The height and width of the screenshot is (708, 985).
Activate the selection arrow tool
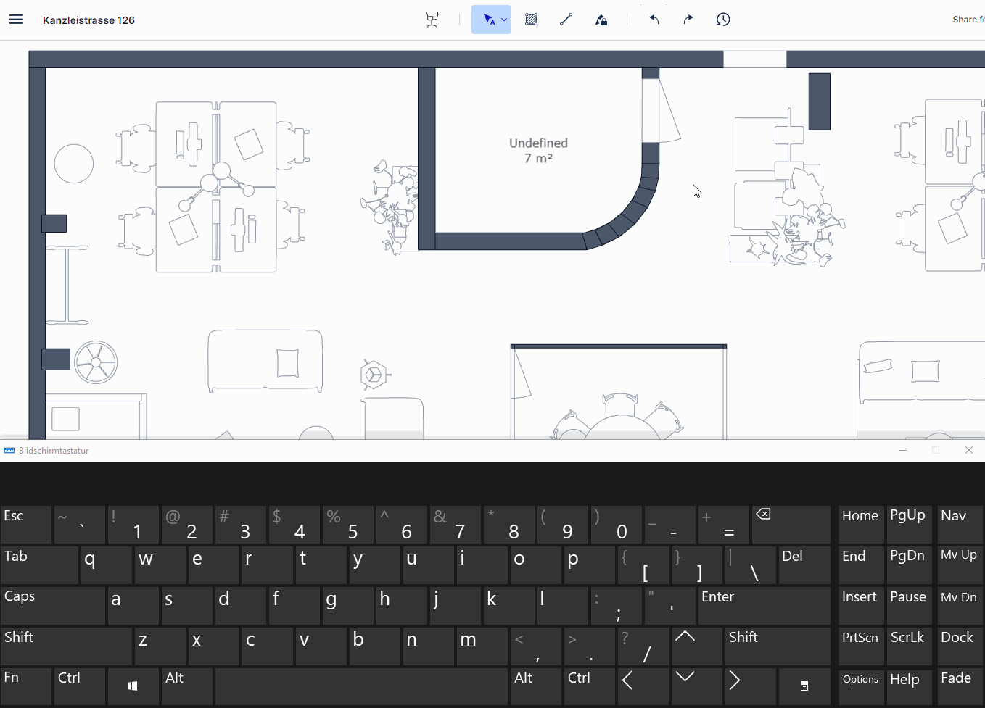click(489, 20)
